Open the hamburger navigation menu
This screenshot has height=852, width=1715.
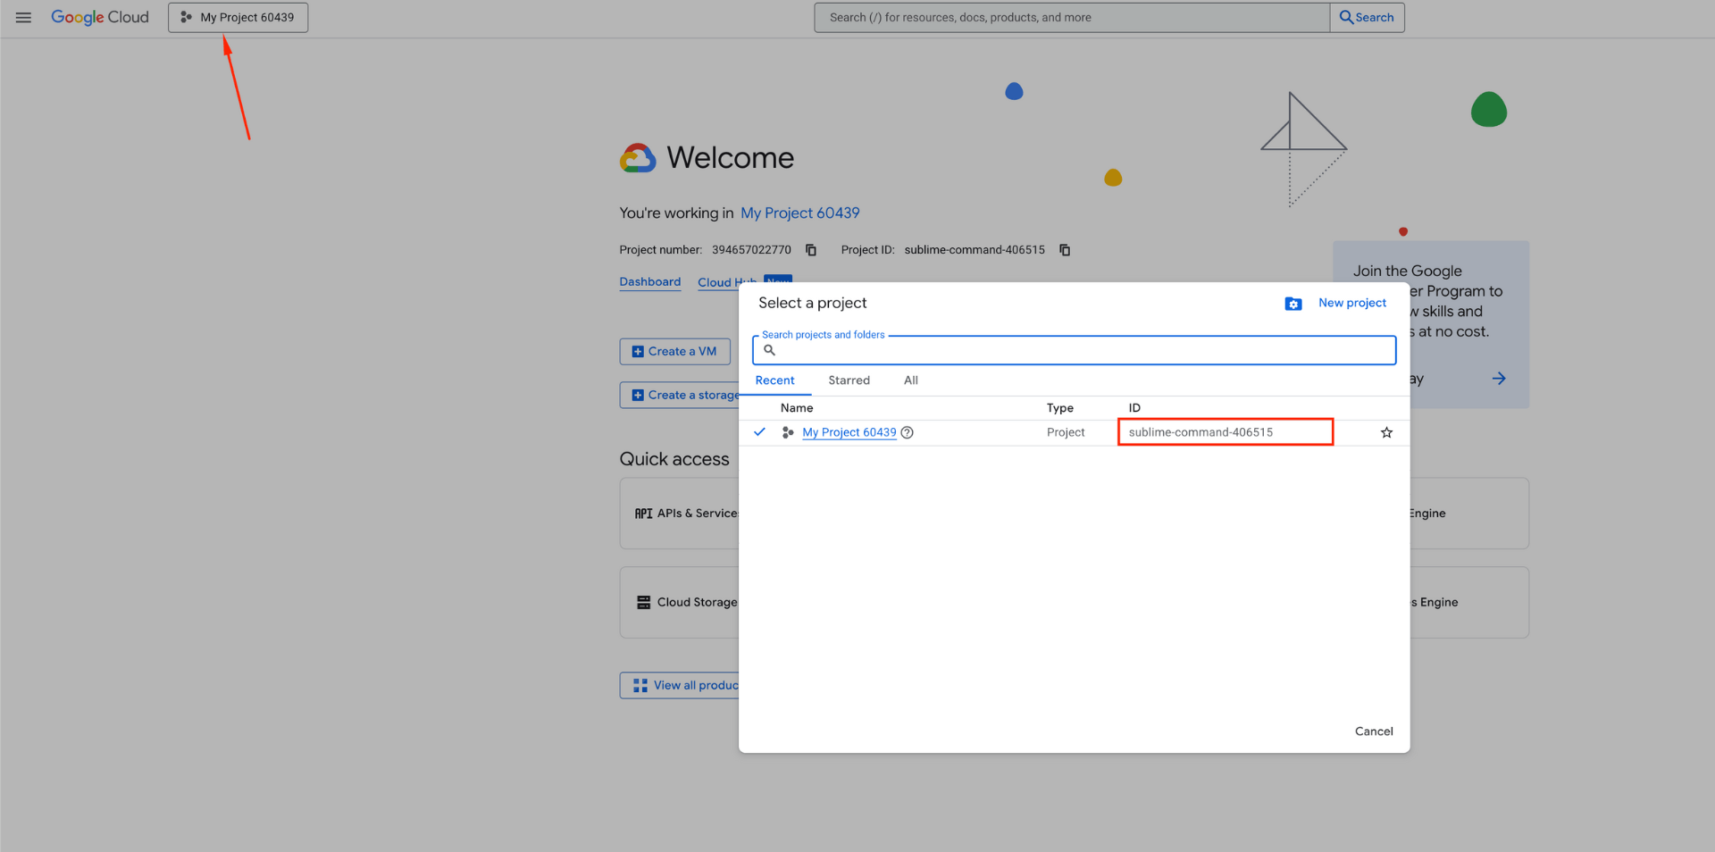point(23,17)
